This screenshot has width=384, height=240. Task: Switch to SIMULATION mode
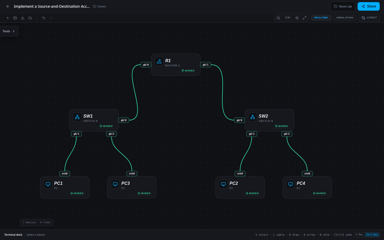point(345,18)
